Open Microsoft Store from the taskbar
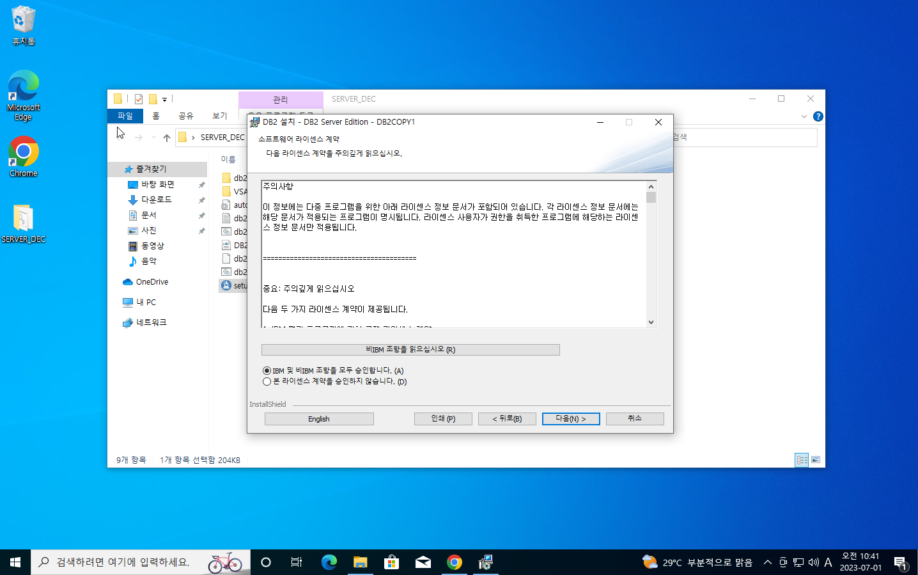 391,562
